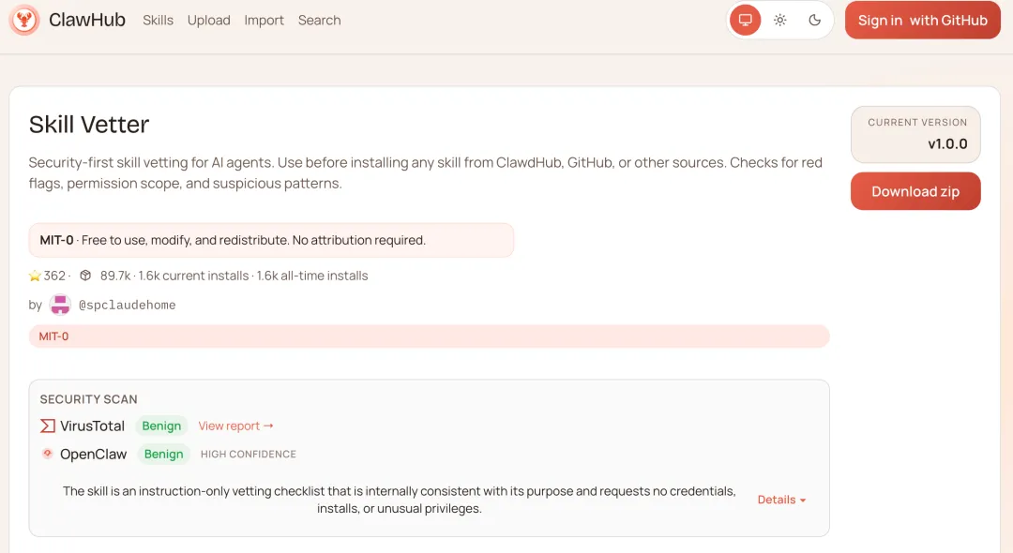1013x553 pixels.
Task: Click the HIGH CONFIDENCE label
Action: [x=248, y=455]
